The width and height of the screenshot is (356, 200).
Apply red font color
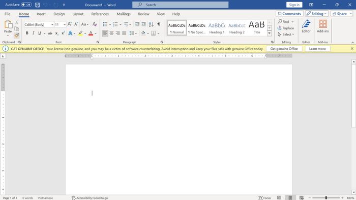(91, 34)
